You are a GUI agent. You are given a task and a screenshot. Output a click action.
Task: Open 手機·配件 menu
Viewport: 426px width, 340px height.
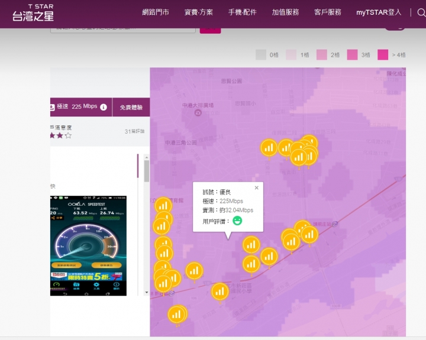tap(243, 12)
